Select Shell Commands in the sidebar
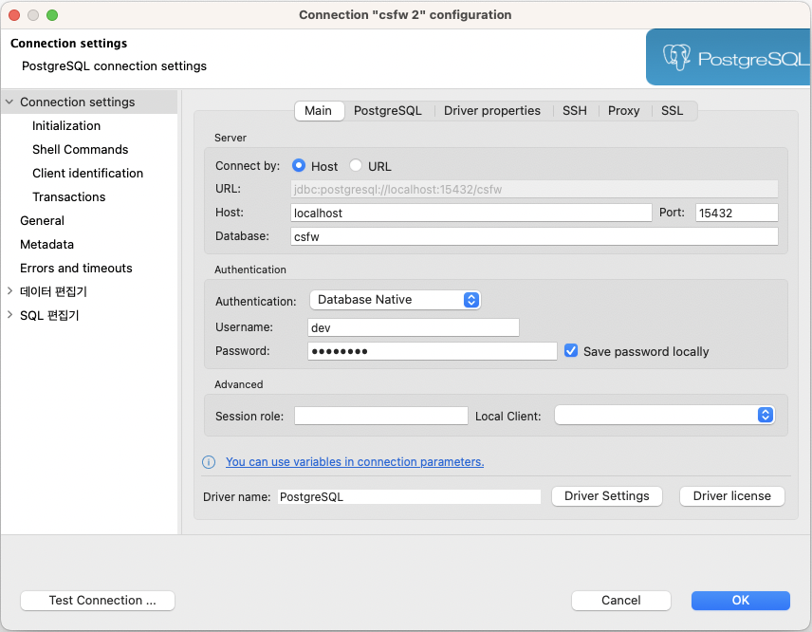This screenshot has width=812, height=632. [x=80, y=149]
